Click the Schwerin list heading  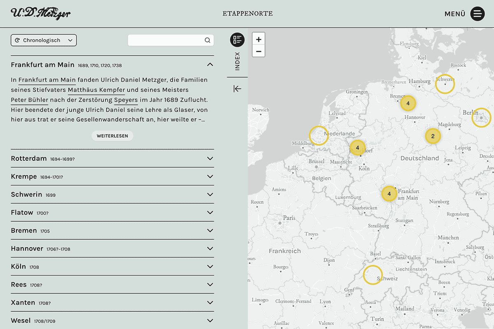tap(26, 195)
